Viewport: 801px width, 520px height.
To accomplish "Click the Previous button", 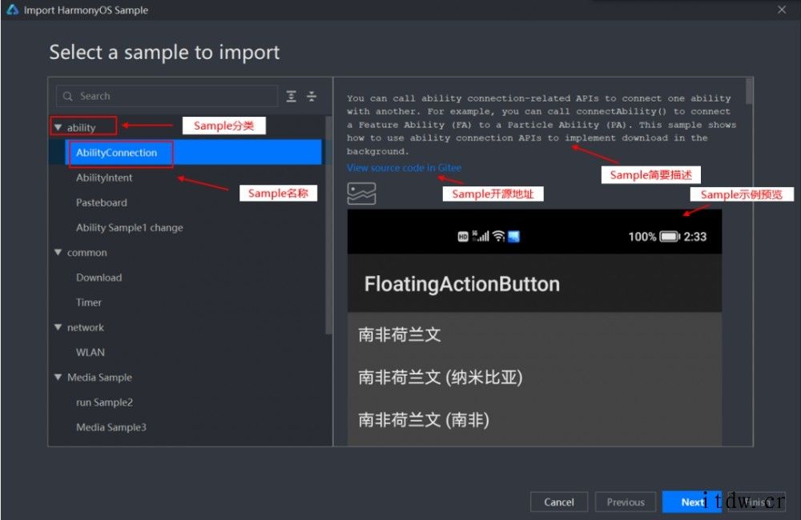I will click(626, 502).
